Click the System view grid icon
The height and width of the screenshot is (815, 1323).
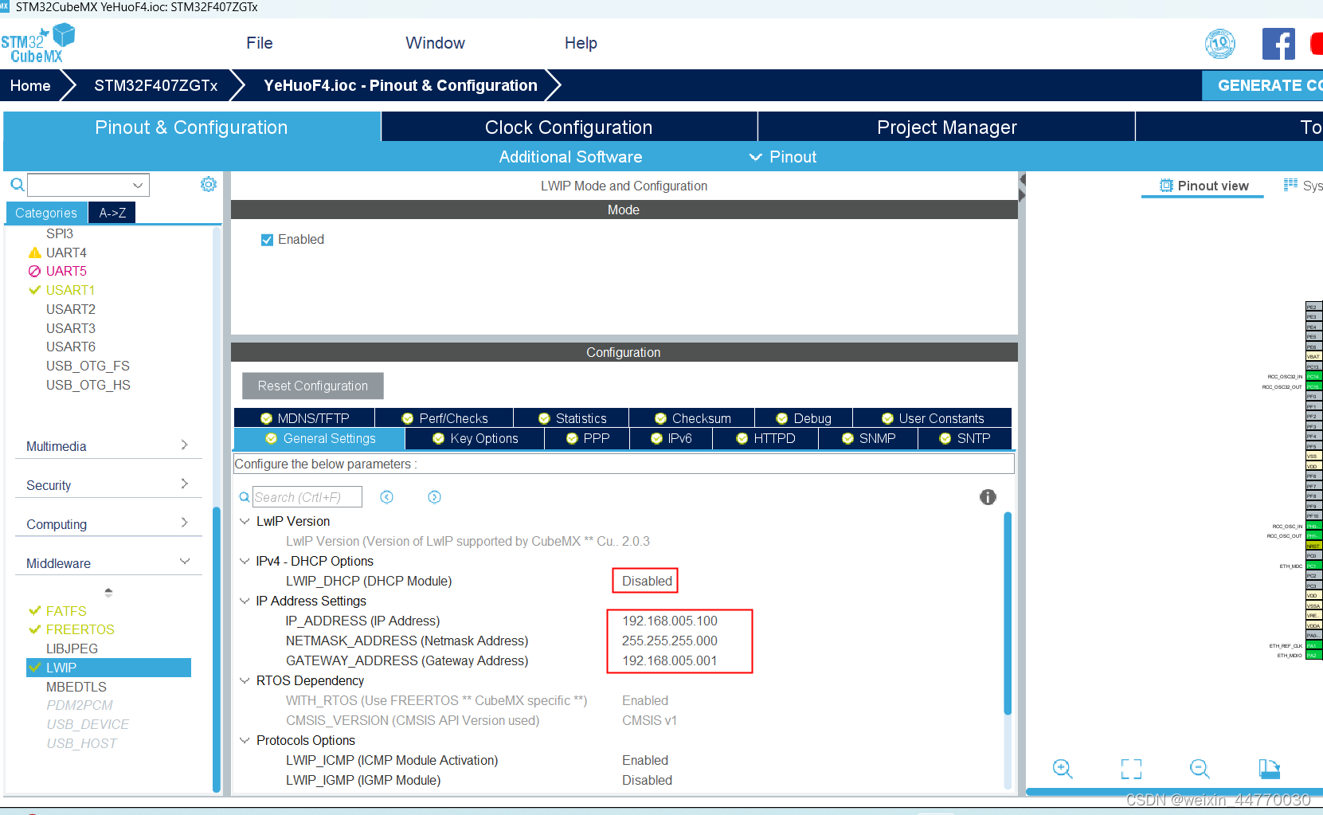pos(1290,185)
